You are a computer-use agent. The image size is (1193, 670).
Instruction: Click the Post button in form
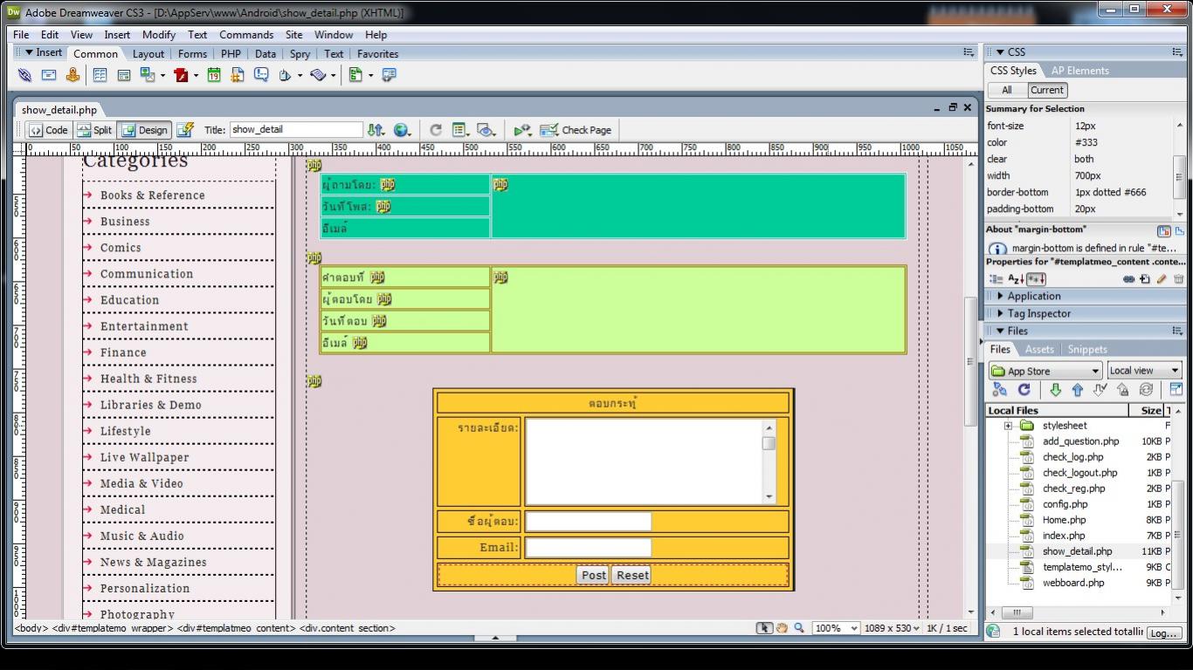[x=593, y=575]
